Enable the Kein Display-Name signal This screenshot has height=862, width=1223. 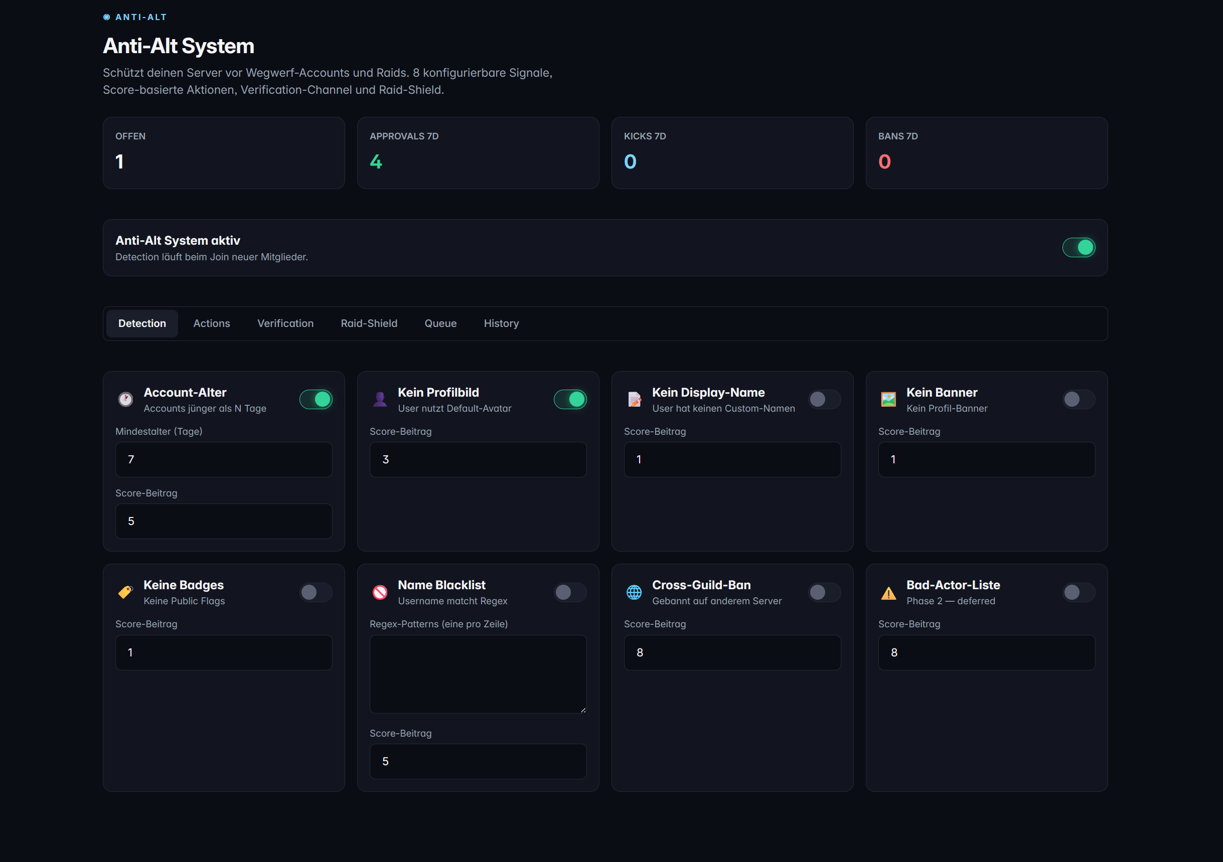[824, 399]
